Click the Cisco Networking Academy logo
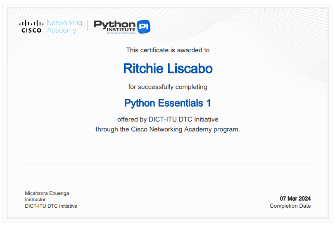Viewport: 335px width, 225px height. (51, 26)
